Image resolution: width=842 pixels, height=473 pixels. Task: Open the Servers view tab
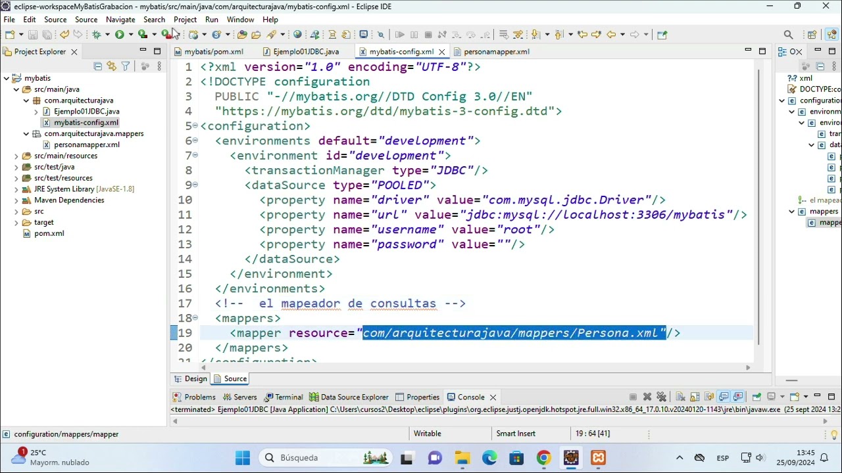(x=239, y=397)
